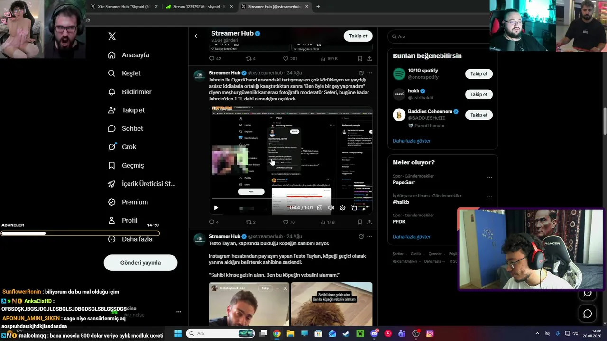Screen dimensions: 607x341
Task: Open File Explorer from the taskbar
Action: pyautogui.click(x=291, y=333)
